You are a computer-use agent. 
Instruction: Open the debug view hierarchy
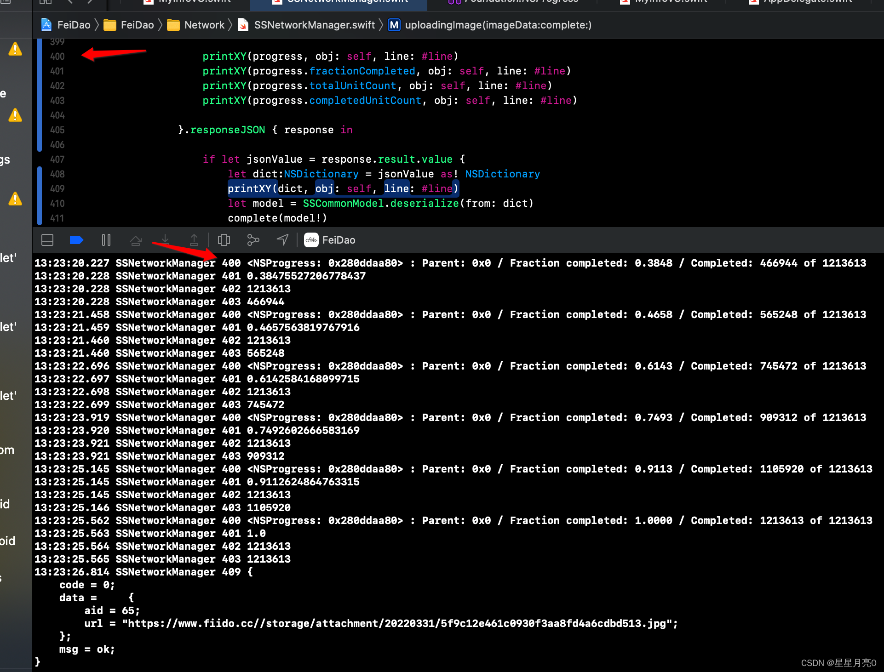[x=224, y=240]
